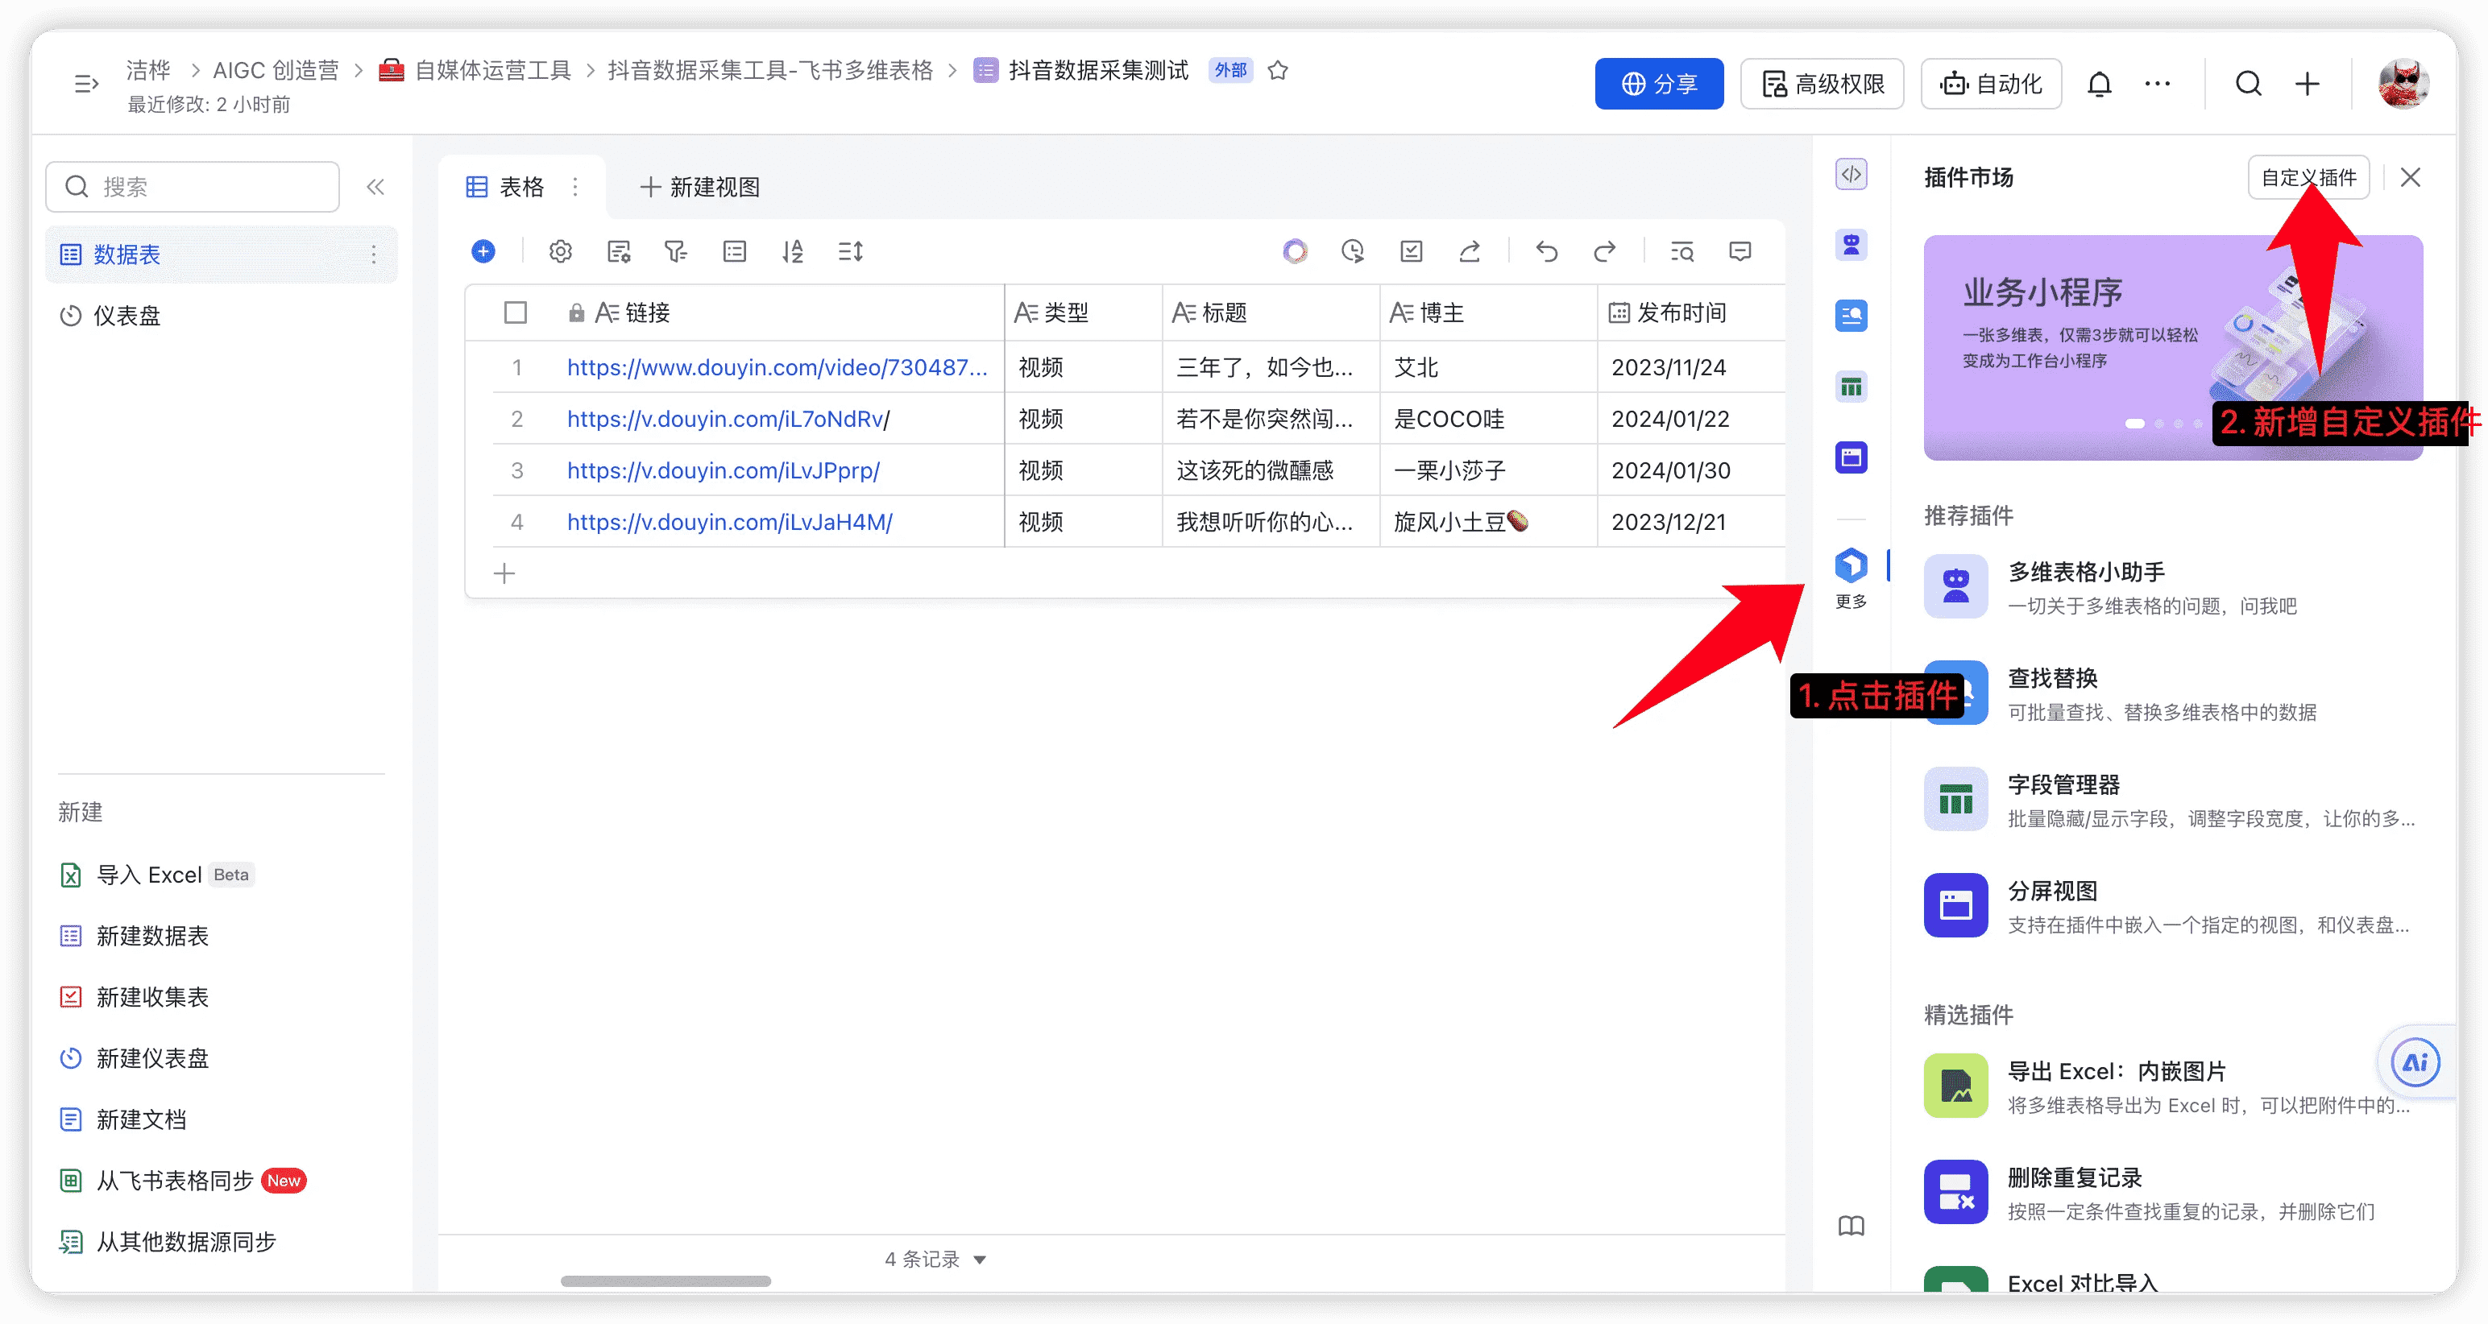Switch to the 仪表盘 sidebar item
2488x1324 pixels.
[126, 316]
